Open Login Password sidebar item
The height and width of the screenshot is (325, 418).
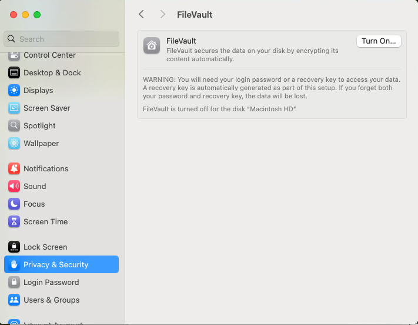(61, 282)
